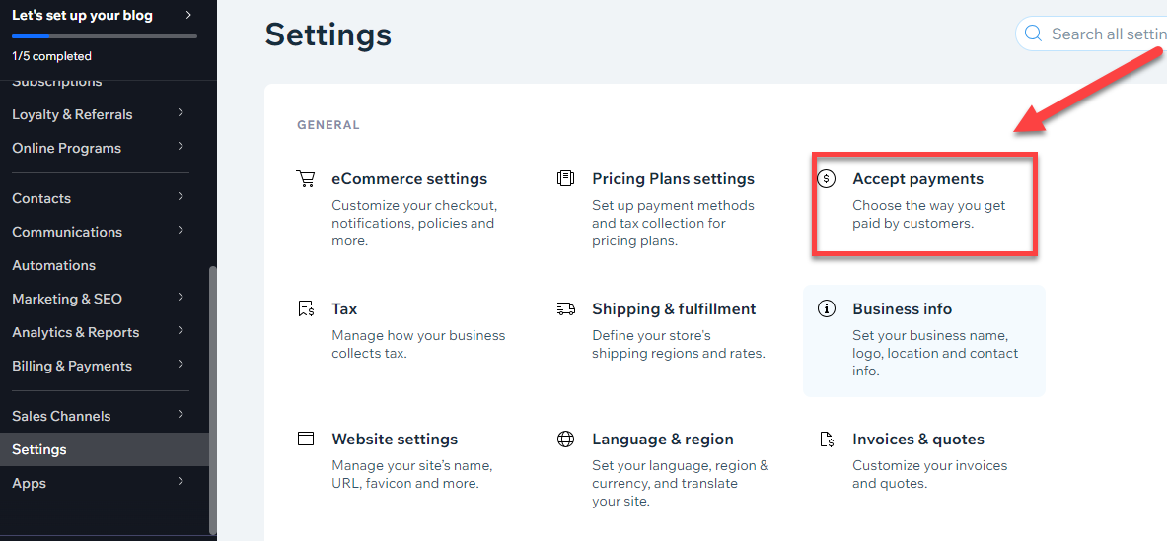The height and width of the screenshot is (541, 1167).
Task: Click the Pricing Plans settings icon
Action: pyautogui.click(x=565, y=179)
